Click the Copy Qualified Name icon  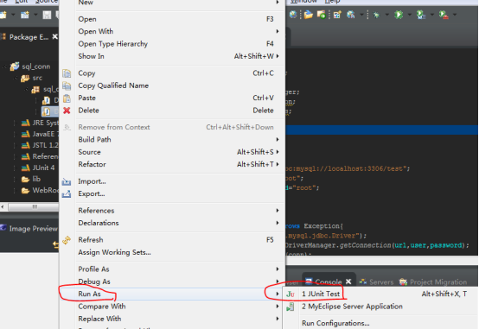click(67, 85)
